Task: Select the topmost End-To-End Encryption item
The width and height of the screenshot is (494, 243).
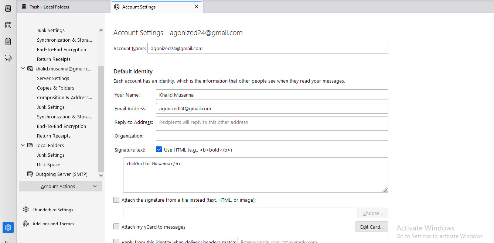Action: [61, 49]
